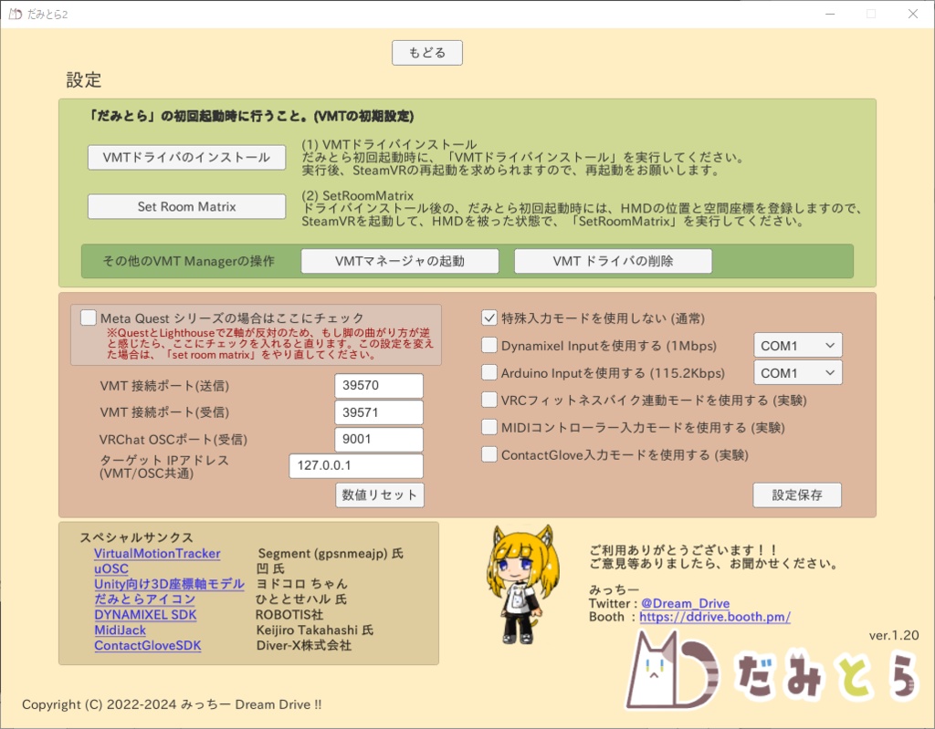Enable VRCフィットネスバイク連動モード
The image size is (935, 729).
tap(489, 400)
